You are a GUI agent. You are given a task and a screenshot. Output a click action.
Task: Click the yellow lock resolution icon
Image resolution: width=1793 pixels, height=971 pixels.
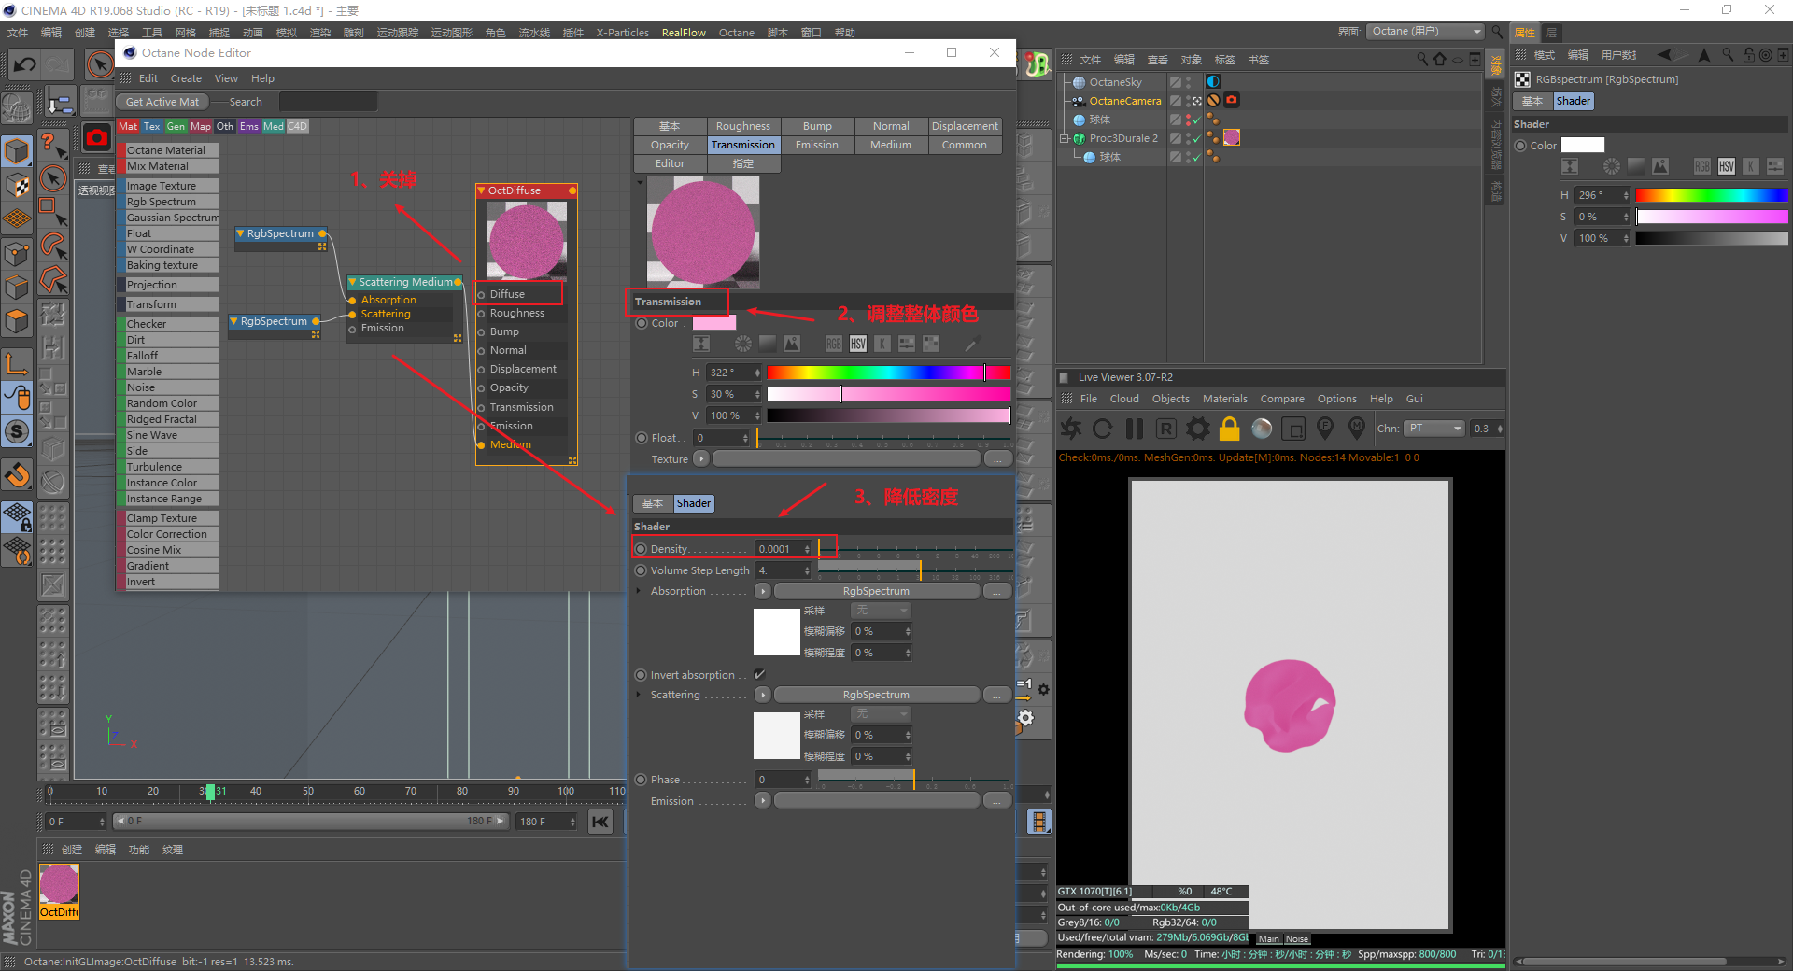coord(1229,429)
